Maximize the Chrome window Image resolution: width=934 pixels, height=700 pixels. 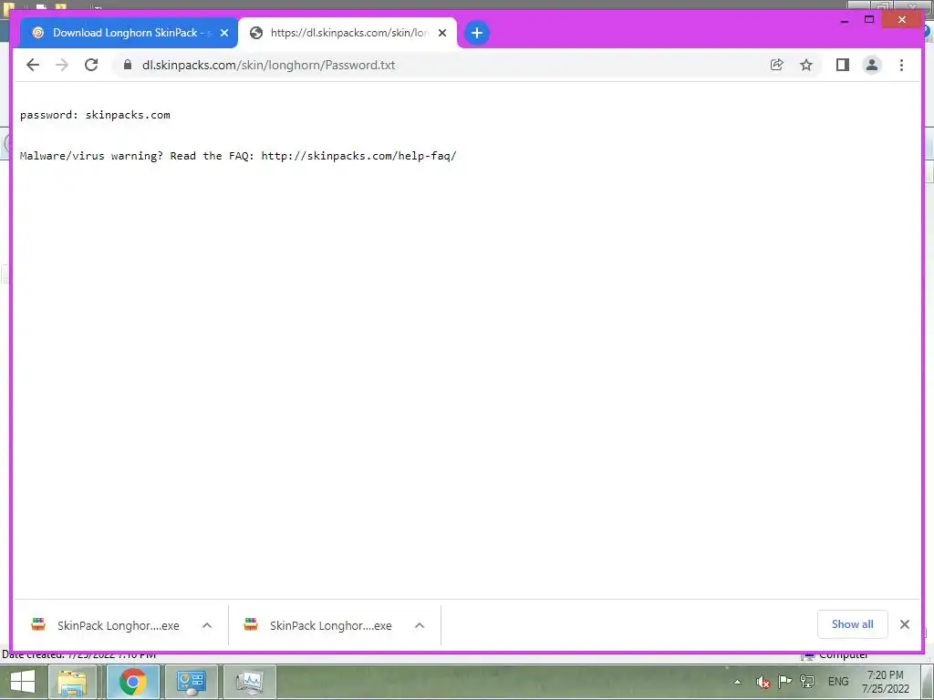[869, 20]
